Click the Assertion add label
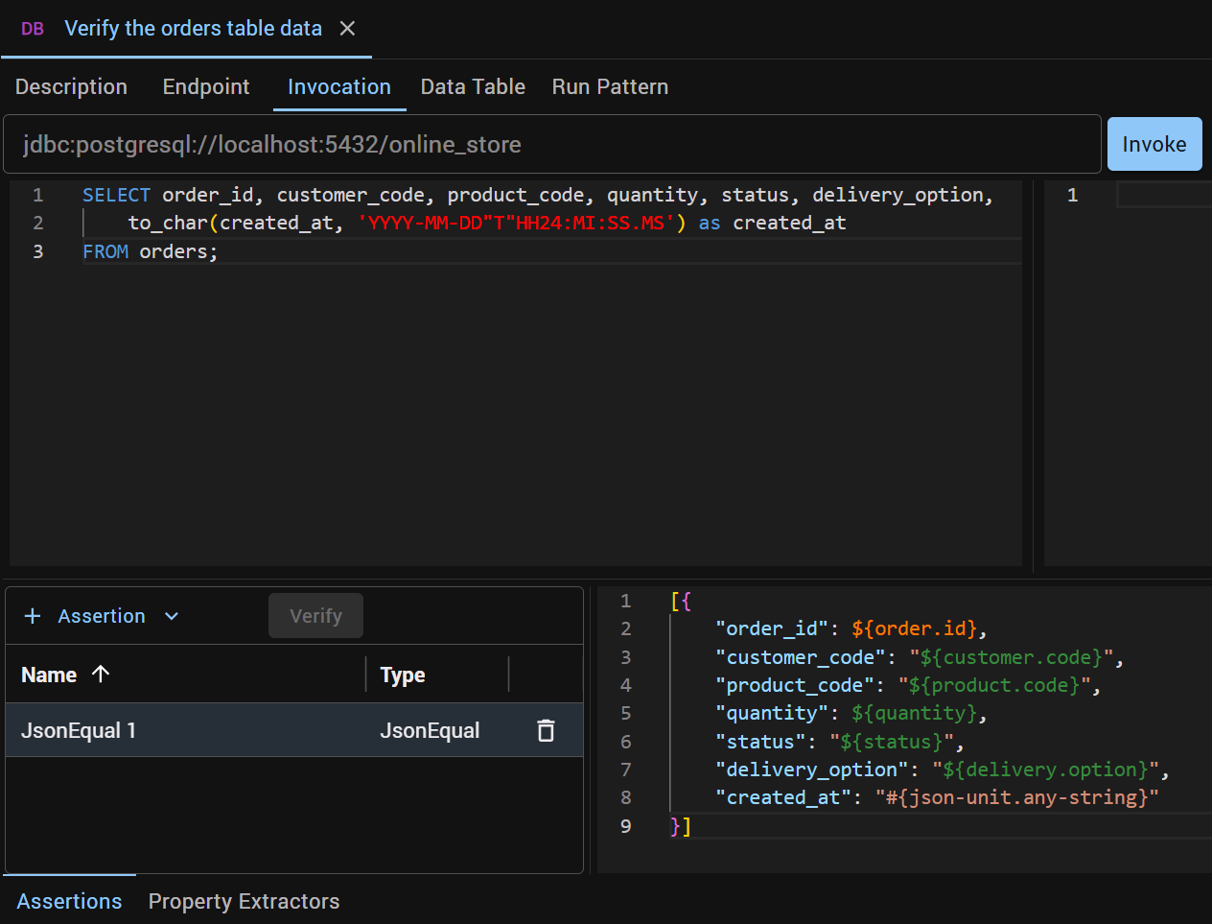Screen dimensions: 1212x924 pyautogui.click(x=102, y=616)
